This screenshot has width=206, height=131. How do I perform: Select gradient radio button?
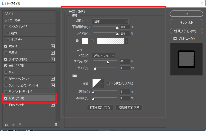[92, 41]
